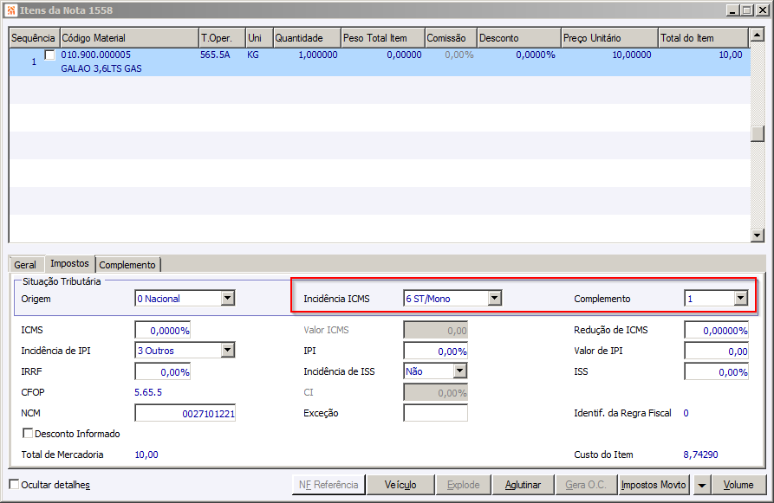
Task: Click the Total do Item column header
Action: click(704, 38)
